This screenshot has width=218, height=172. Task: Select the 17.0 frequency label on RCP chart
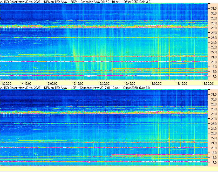point(214,76)
